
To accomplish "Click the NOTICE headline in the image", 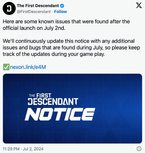I will (60, 114).
